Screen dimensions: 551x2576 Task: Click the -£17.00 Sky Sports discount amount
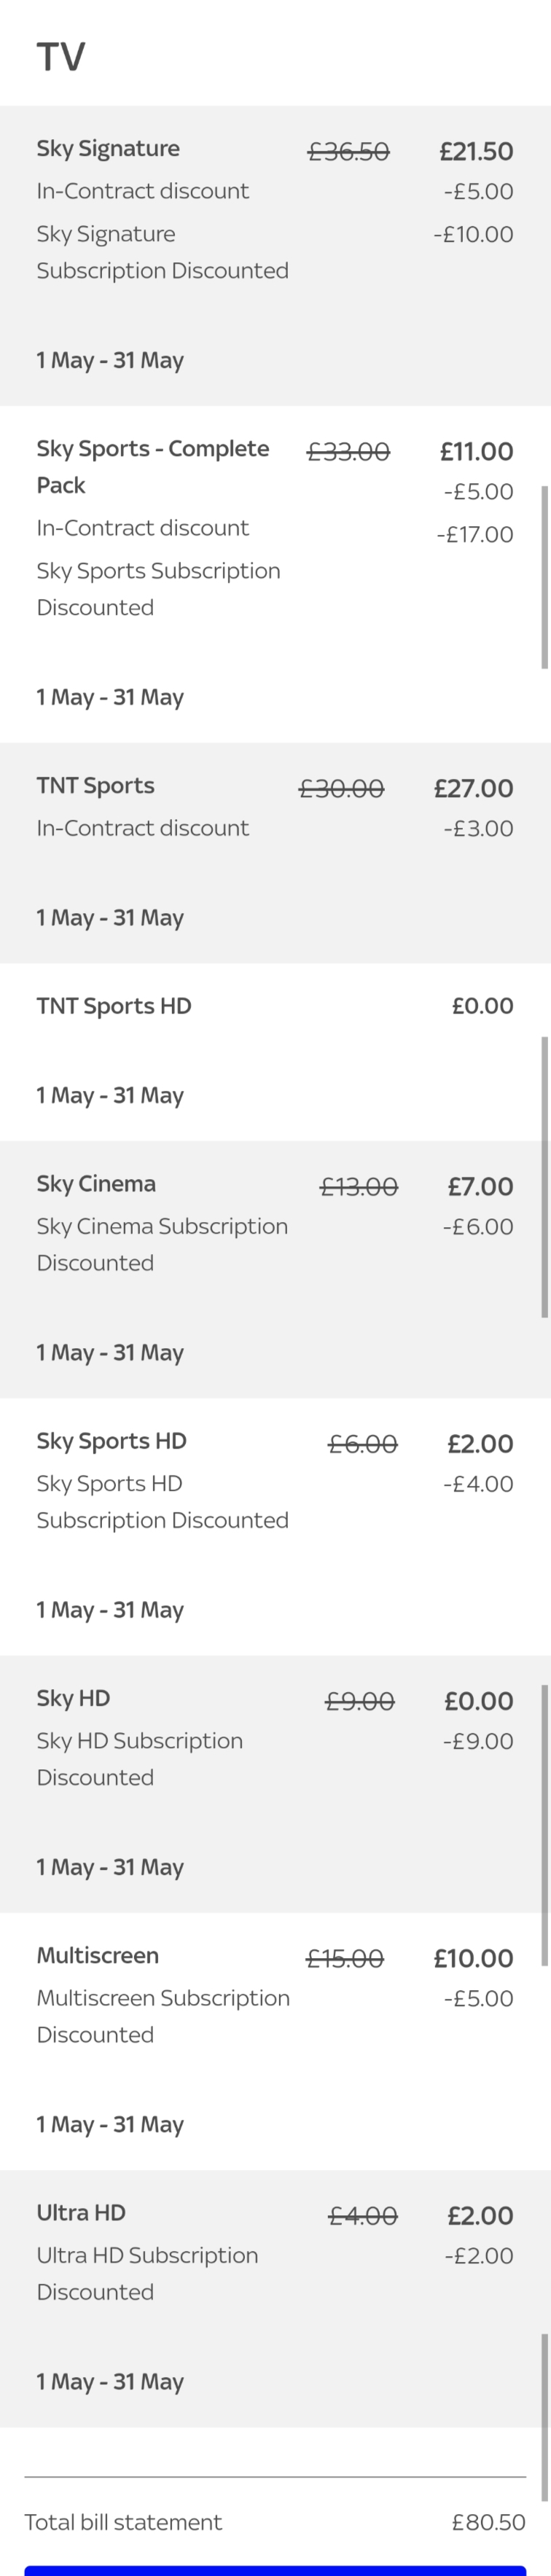pos(475,535)
